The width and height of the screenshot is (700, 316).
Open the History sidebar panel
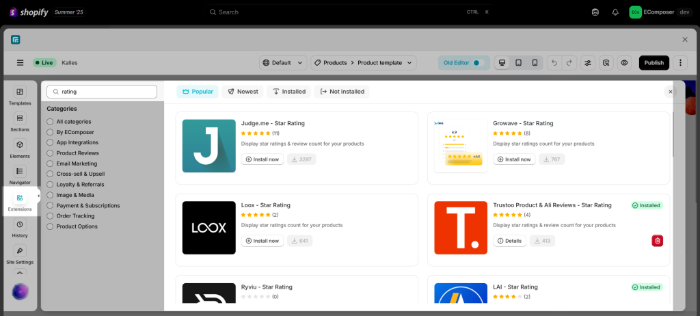pos(20,228)
